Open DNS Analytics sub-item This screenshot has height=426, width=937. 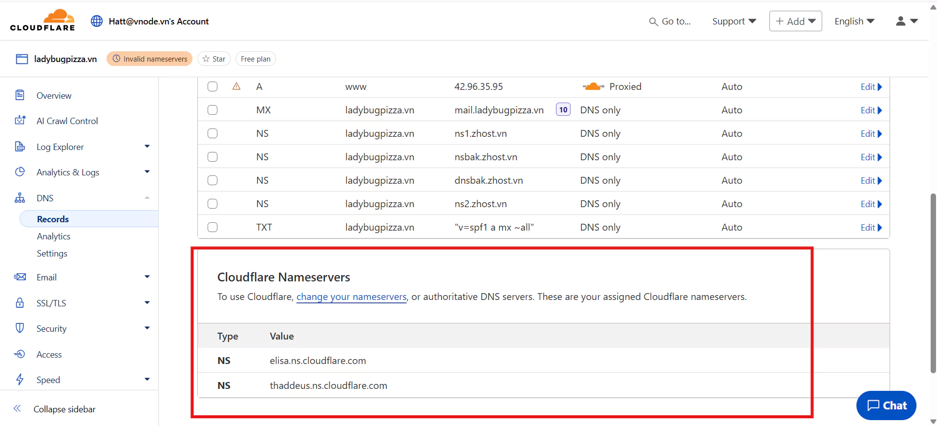pyautogui.click(x=54, y=236)
